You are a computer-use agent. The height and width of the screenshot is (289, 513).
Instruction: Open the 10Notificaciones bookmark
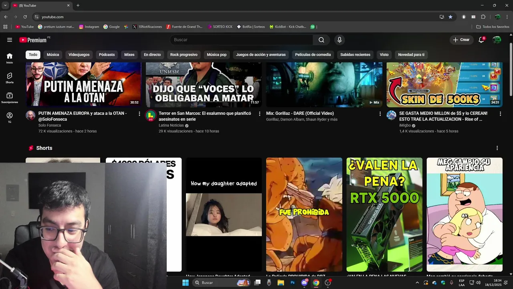[147, 27]
